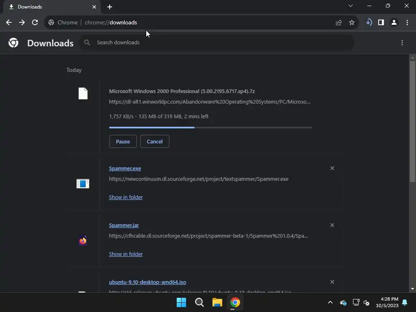The width and height of the screenshot is (416, 312).
Task: Click the winworldpc.com source URL
Action: [x=210, y=102]
